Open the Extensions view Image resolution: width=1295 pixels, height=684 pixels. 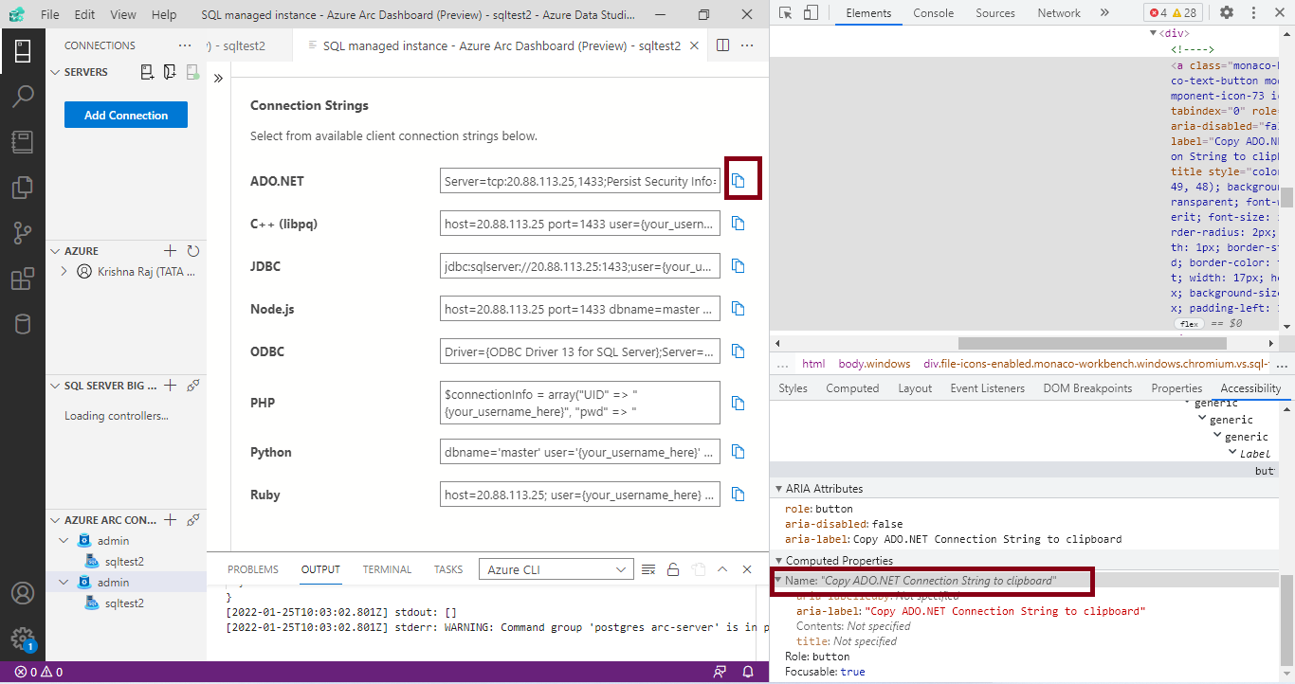[x=23, y=279]
